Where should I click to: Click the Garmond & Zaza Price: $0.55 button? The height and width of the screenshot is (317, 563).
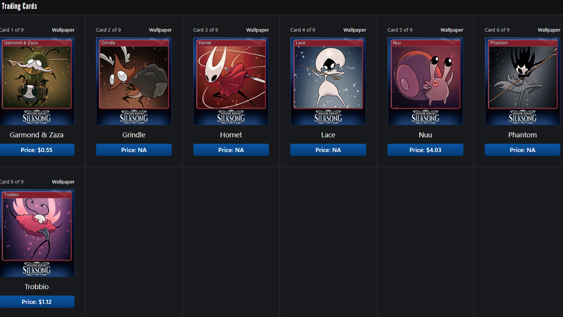pos(37,150)
